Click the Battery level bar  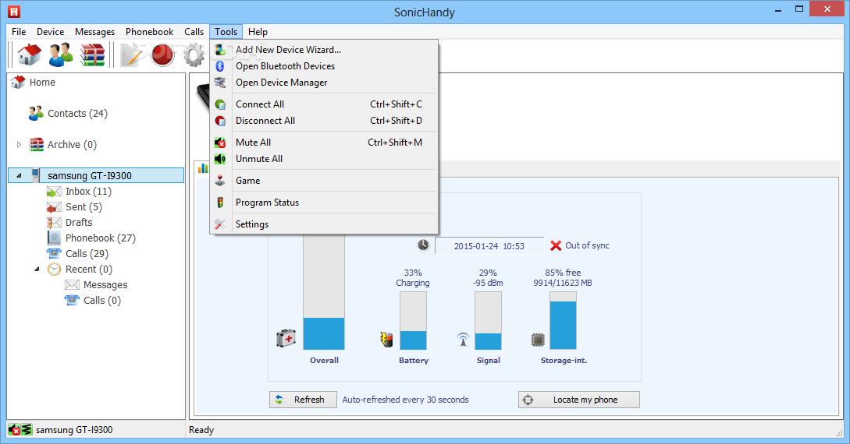(x=413, y=321)
